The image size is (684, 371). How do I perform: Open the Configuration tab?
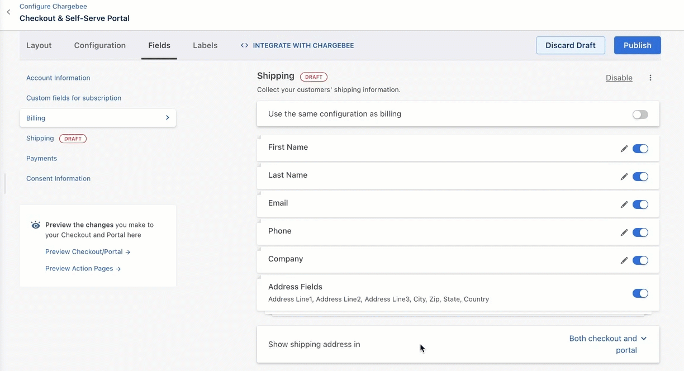click(100, 45)
